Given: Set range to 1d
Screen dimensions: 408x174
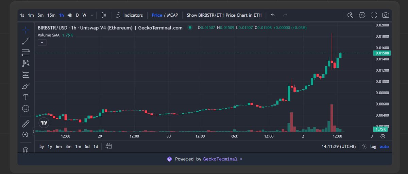Looking at the screenshot, I should [x=96, y=147].
